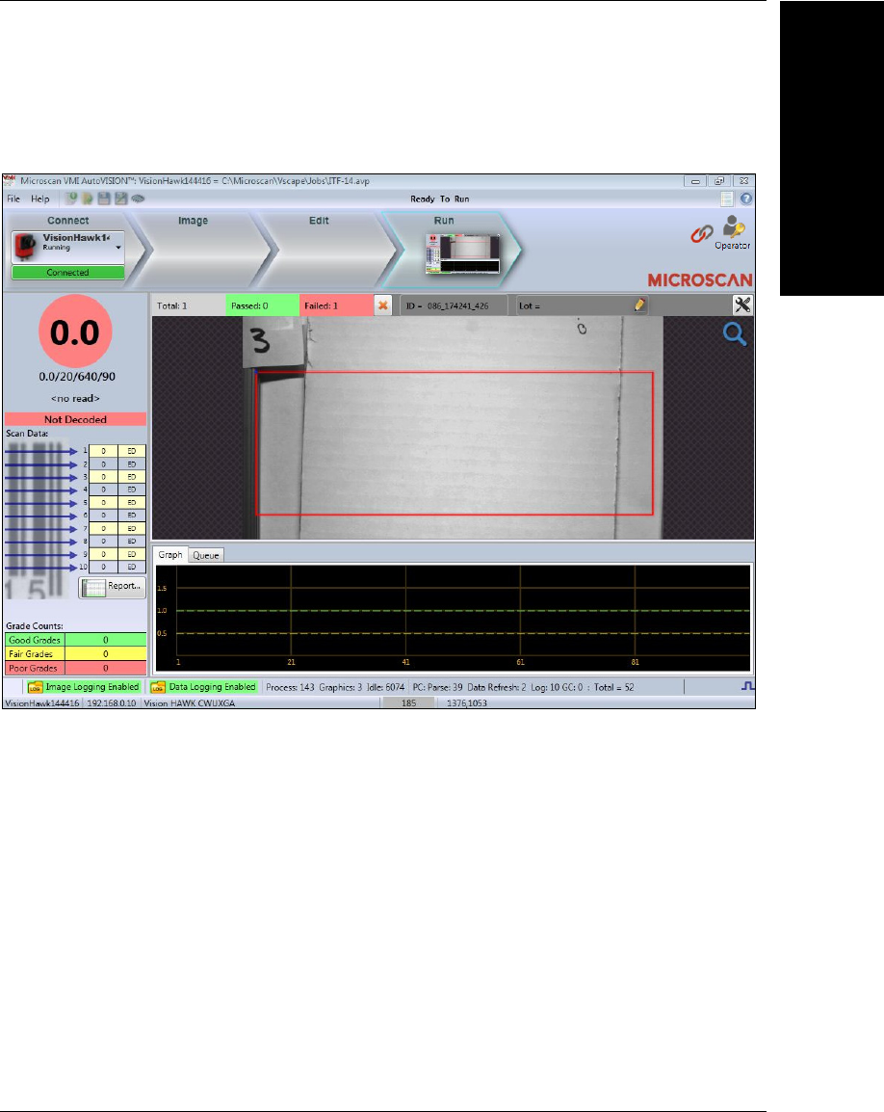Click the red inspection region in the image

coord(454,443)
